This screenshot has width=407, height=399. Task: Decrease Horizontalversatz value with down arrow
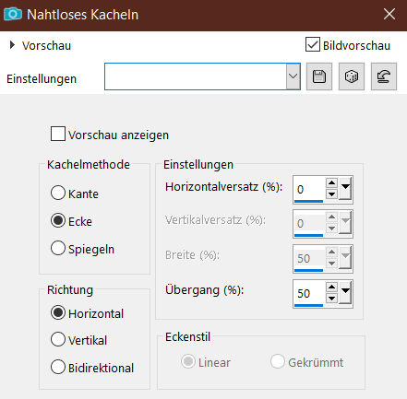click(331, 194)
